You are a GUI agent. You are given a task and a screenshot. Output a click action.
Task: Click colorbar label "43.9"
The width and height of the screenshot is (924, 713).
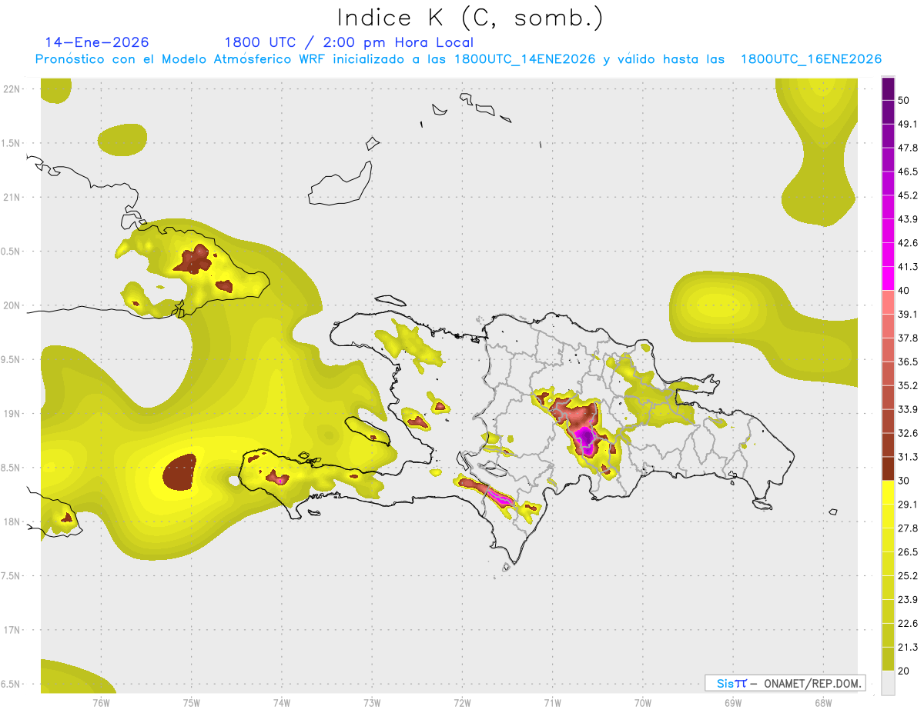point(907,219)
